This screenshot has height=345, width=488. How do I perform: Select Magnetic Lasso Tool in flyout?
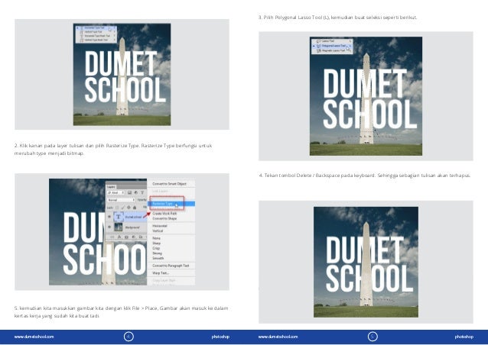(332, 50)
